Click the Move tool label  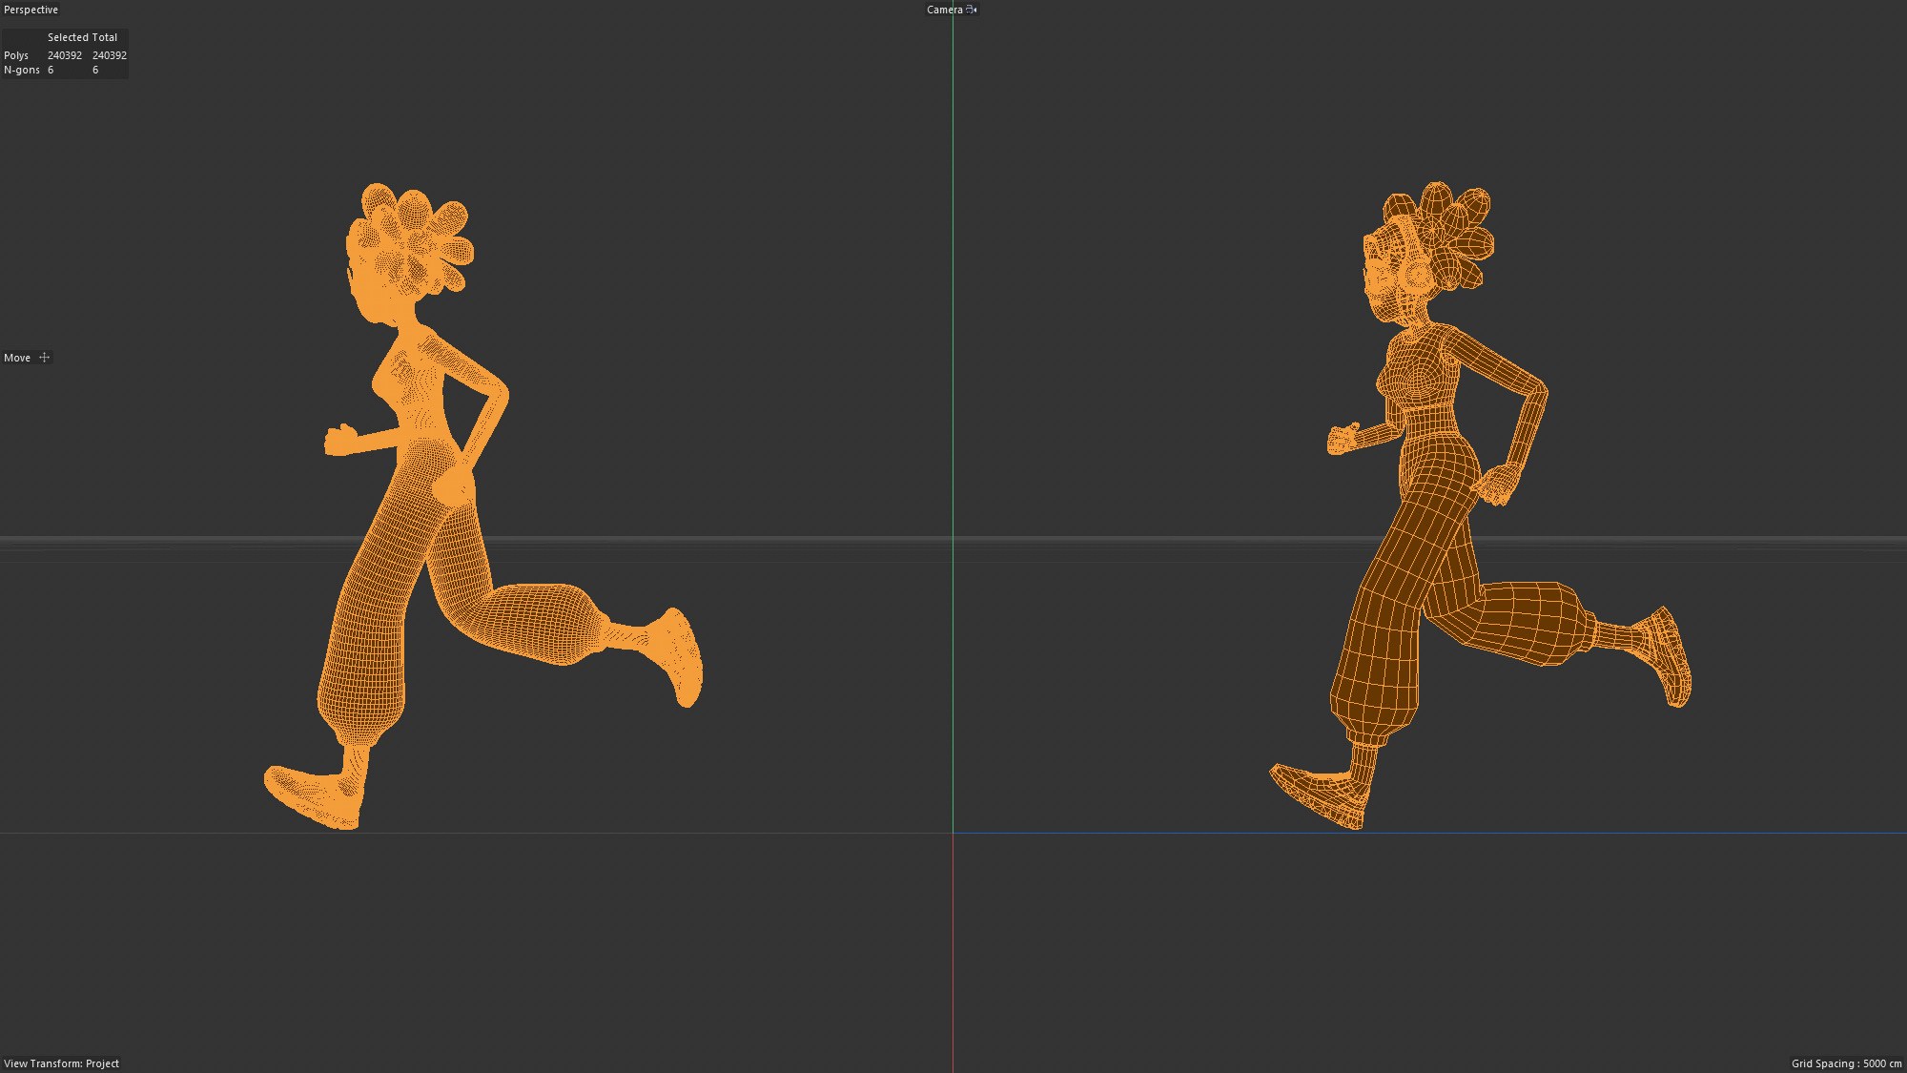pos(17,358)
